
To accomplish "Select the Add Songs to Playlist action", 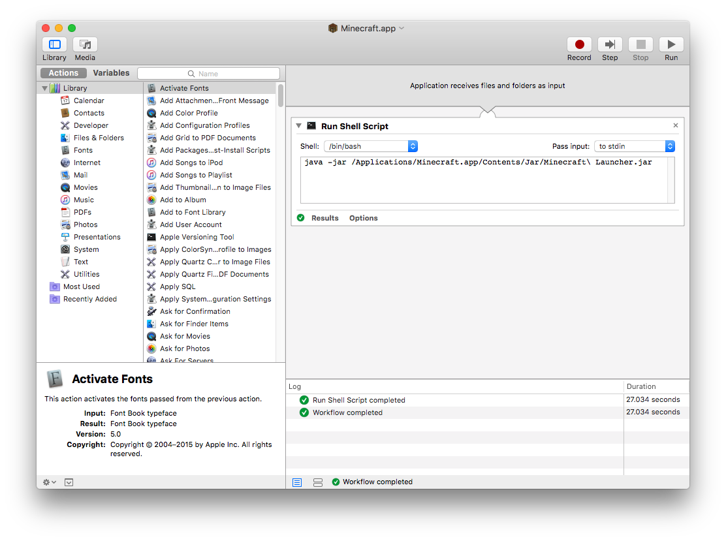I will [x=210, y=175].
